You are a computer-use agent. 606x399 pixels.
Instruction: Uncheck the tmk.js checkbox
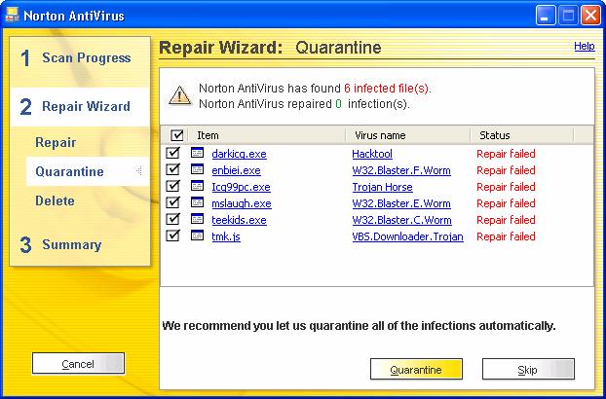[172, 236]
